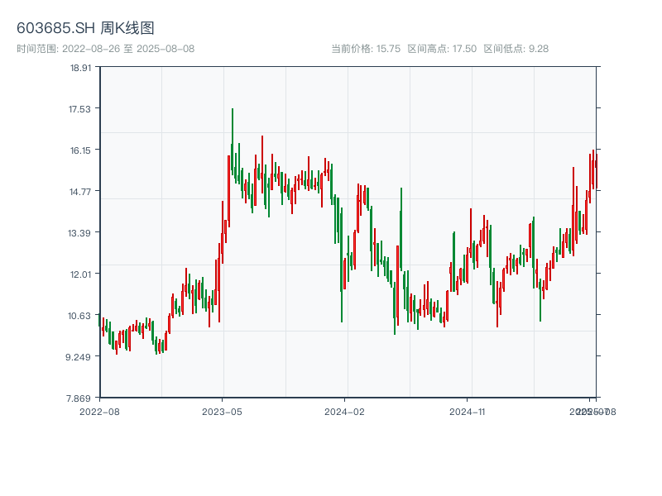Click the 18.91 y-axis label

(x=80, y=68)
